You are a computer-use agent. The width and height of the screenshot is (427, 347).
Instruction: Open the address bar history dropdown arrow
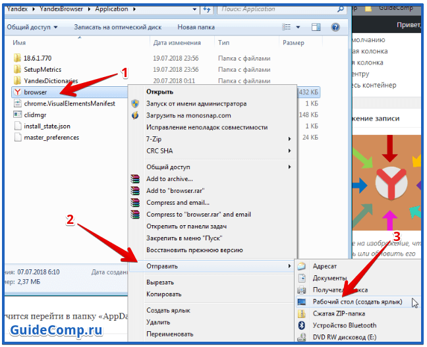194,9
